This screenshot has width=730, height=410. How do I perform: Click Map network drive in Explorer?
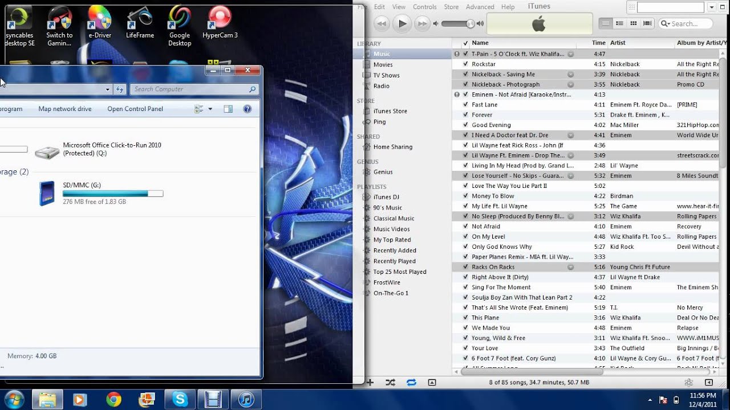(x=65, y=109)
